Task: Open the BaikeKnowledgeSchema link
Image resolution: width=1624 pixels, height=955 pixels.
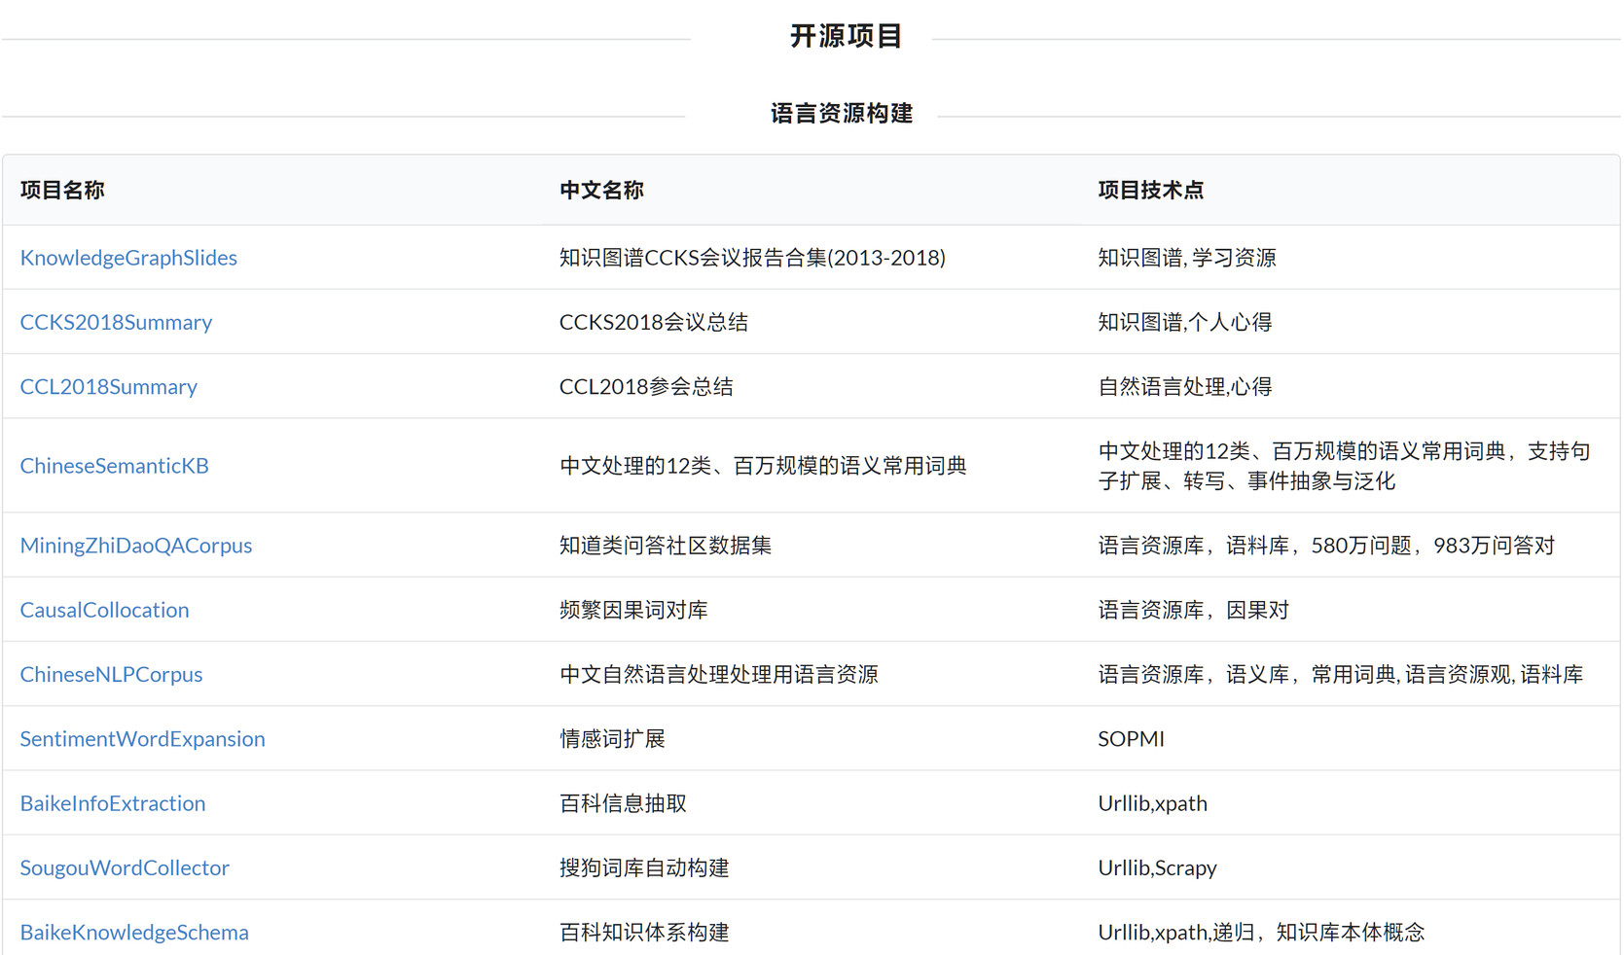Action: [134, 933]
